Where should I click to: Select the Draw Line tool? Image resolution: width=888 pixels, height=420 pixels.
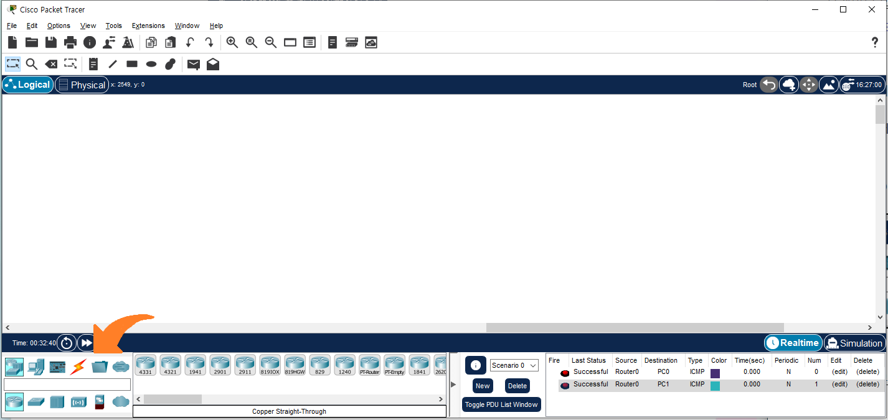[113, 64]
